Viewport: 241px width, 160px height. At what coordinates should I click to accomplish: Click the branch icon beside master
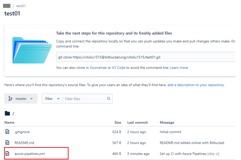pos(10,99)
